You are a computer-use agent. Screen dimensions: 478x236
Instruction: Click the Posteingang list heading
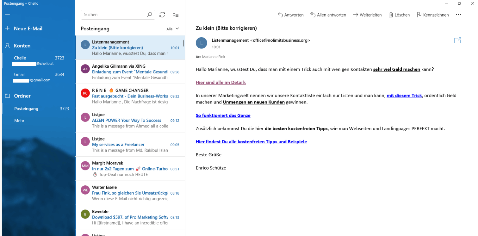click(x=95, y=29)
